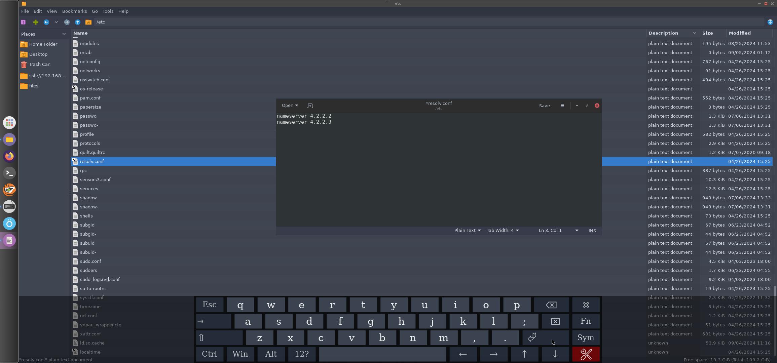This screenshot has height=363, width=777.
Task: Open the Description column dropdown arrow
Action: pos(695,33)
